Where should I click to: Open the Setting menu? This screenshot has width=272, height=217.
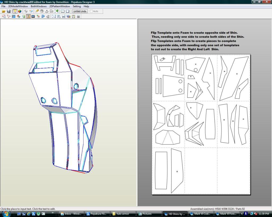coord(77,6)
